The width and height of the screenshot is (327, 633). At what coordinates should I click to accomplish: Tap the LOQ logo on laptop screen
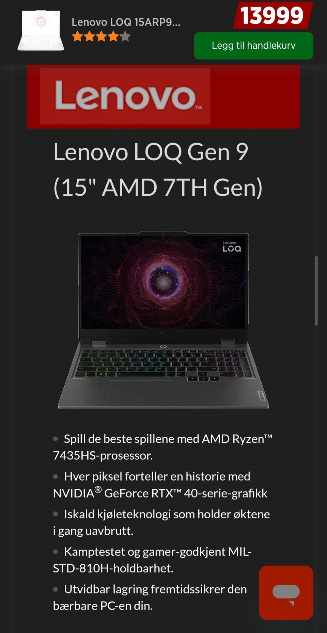coord(232,247)
